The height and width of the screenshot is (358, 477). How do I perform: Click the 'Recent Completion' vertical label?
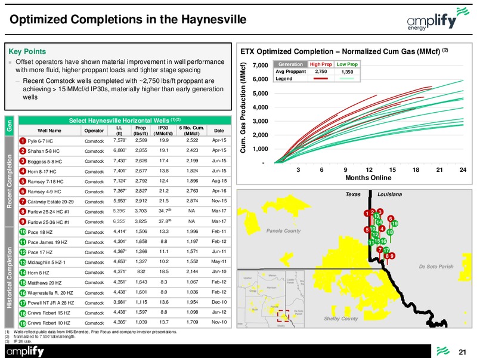pyautogui.click(x=10, y=181)
